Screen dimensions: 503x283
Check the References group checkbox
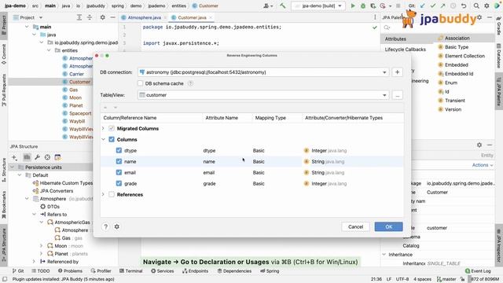[112, 194]
